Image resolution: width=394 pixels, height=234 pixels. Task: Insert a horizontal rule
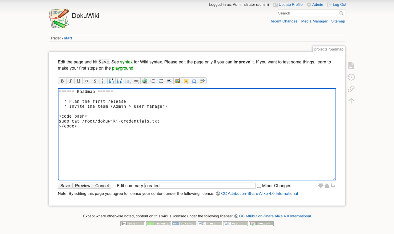point(169,81)
